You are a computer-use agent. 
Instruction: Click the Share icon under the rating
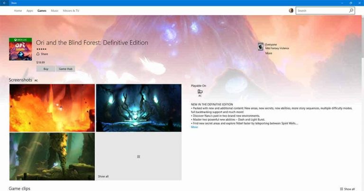(38, 54)
